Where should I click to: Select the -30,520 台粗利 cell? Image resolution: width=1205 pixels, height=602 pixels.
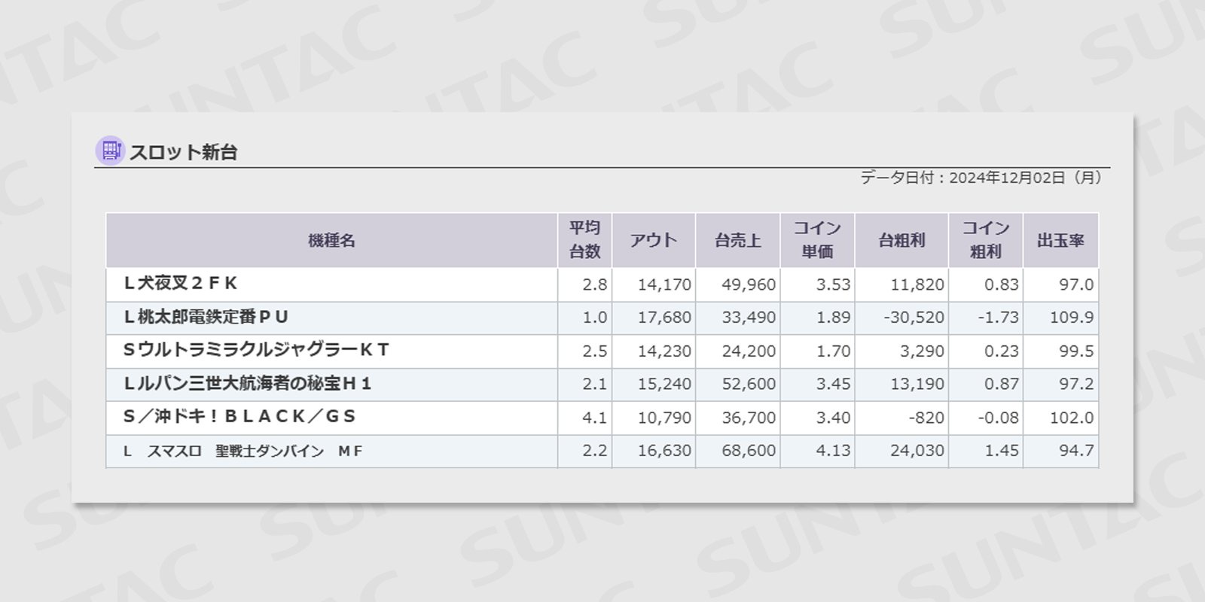click(x=914, y=318)
